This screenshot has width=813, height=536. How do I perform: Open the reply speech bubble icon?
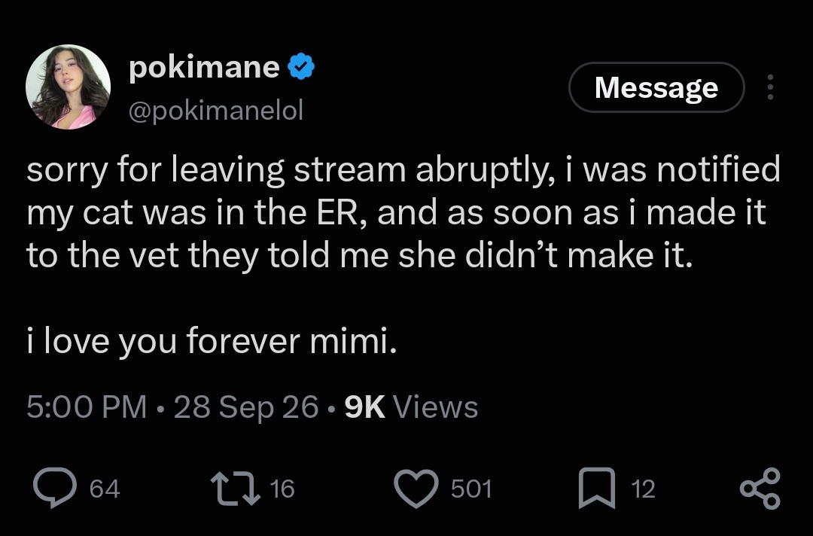coord(55,487)
